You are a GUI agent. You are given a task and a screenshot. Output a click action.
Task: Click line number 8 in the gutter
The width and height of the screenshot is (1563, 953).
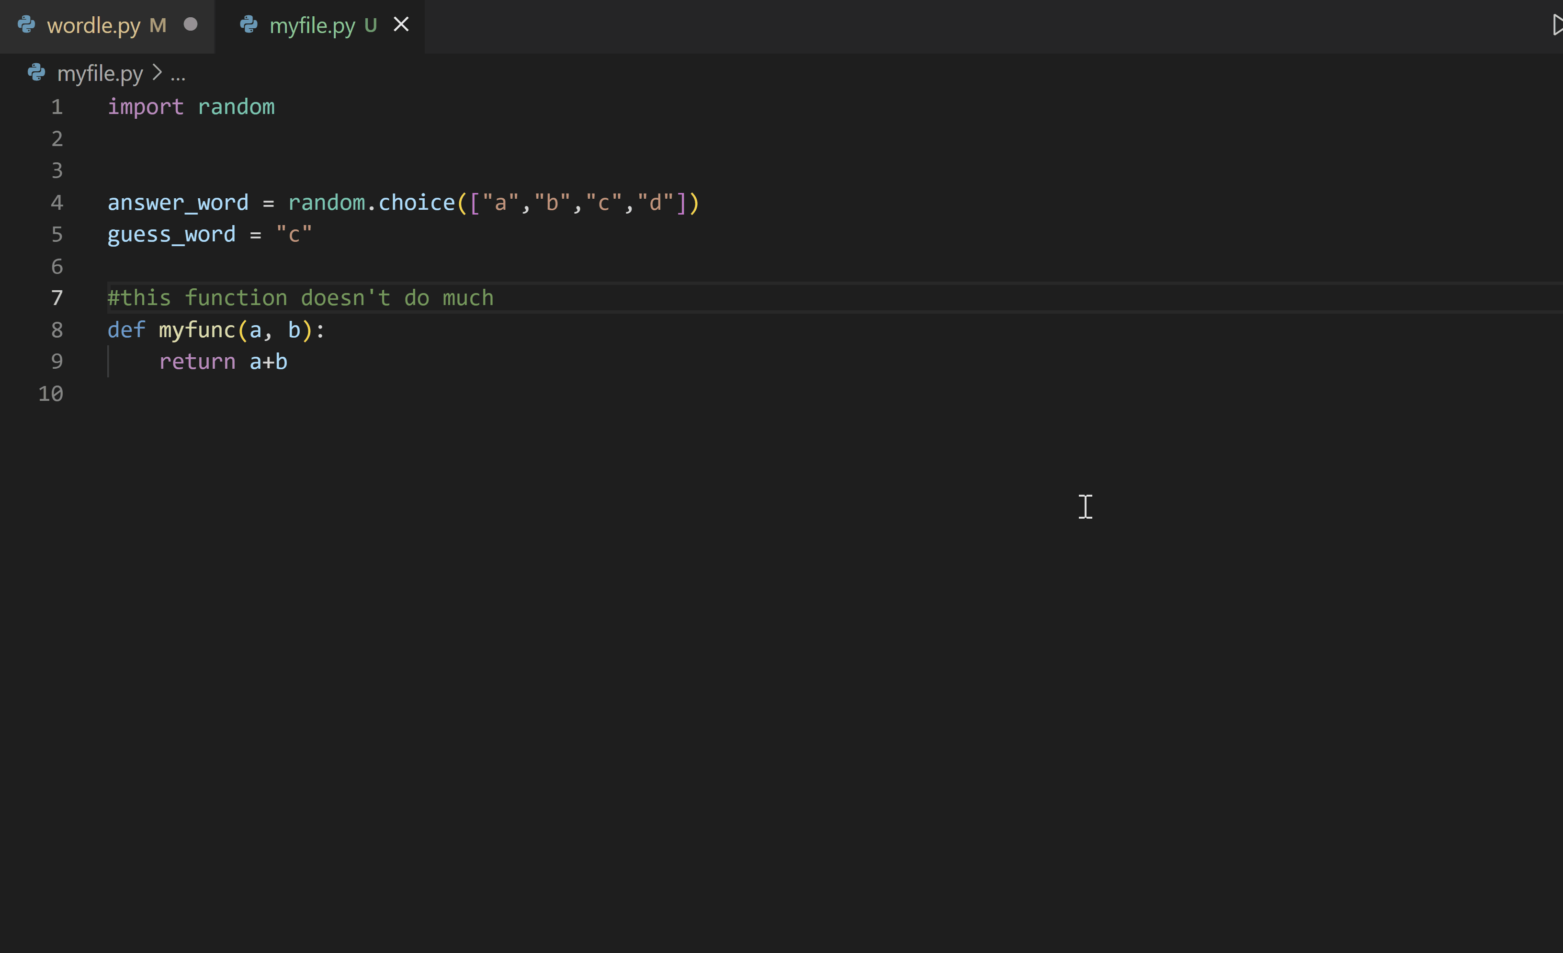click(57, 329)
